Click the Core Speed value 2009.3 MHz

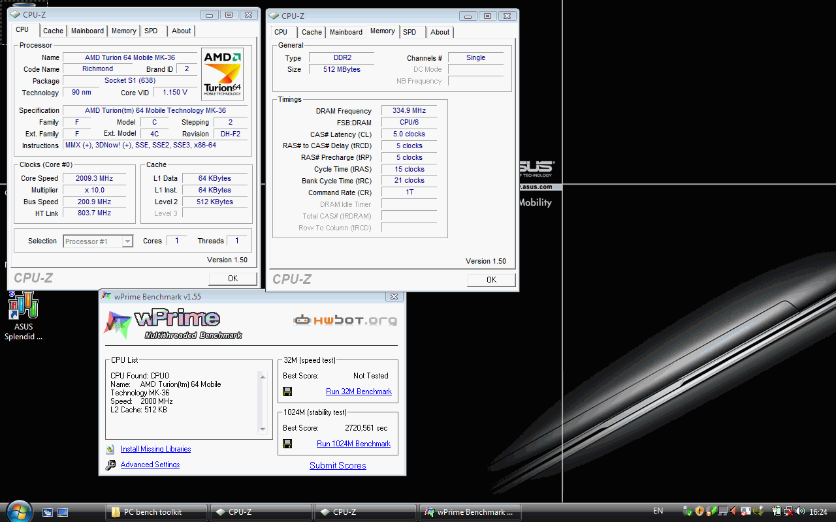click(x=95, y=178)
